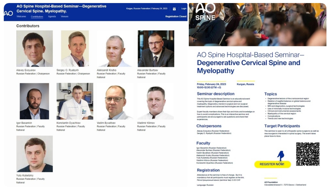
Task: Switch to the Agenda tab
Action: coord(52,16)
